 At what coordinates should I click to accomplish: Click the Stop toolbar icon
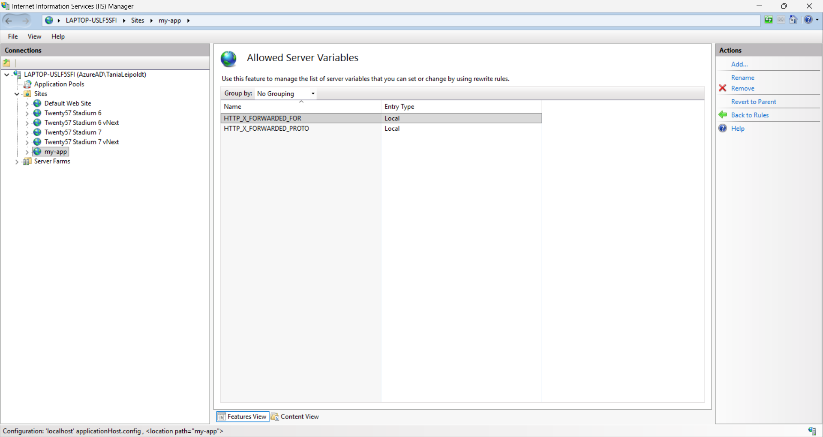[781, 20]
